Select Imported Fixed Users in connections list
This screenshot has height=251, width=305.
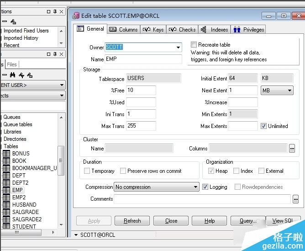[x=26, y=31]
